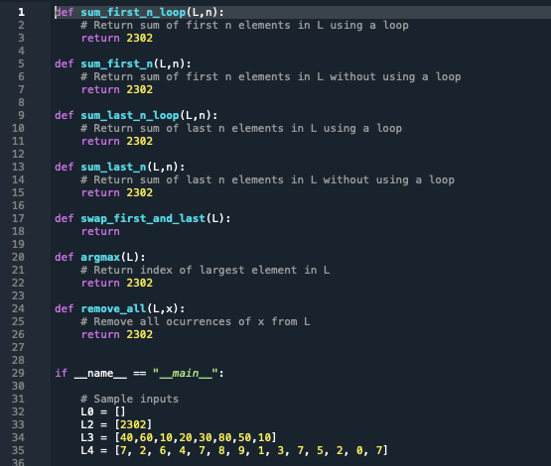Click the sum_last_n_loop function name
551x466 pixels.
(x=130, y=115)
